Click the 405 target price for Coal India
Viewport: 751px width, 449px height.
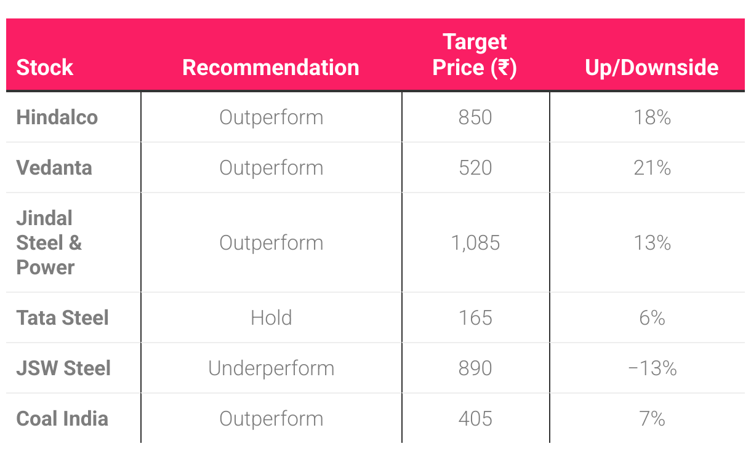coord(475,419)
